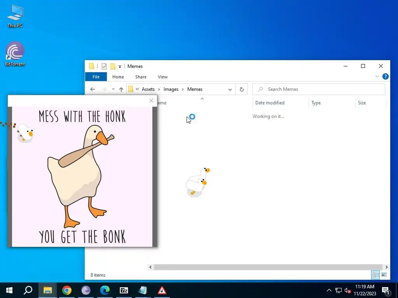Open the Customize Quick Access Toolbar dropdown
398x298 pixels.
tap(120, 67)
